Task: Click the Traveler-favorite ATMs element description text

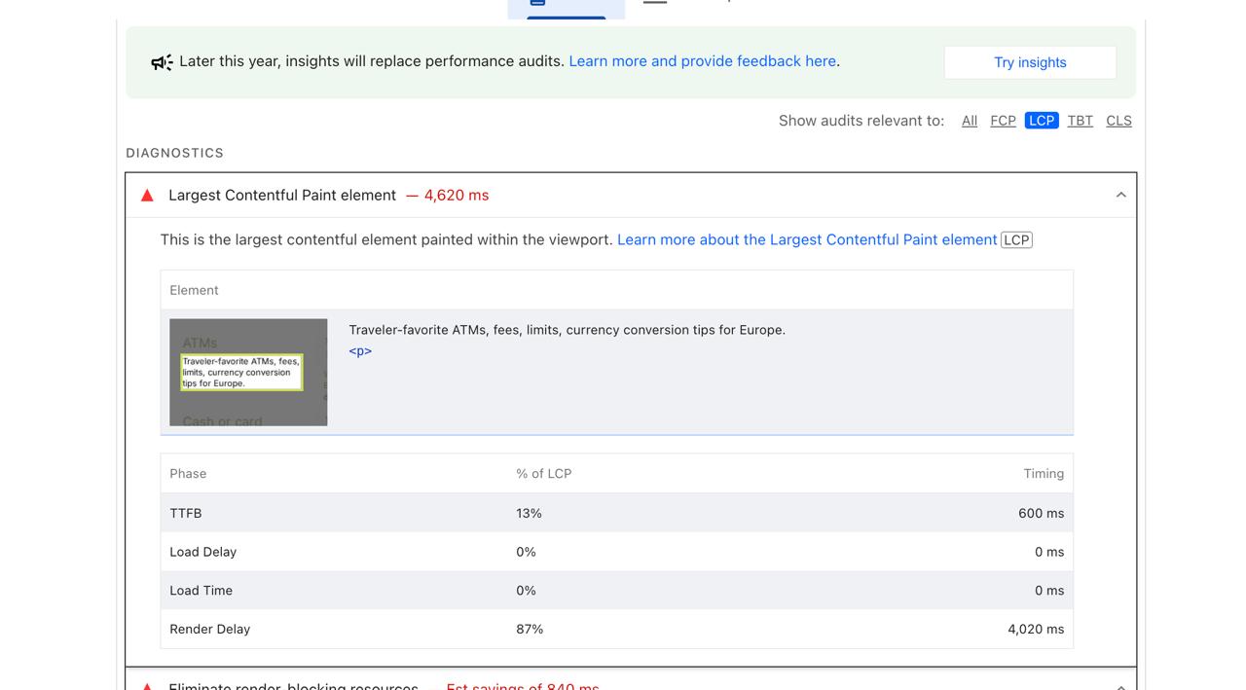Action: (567, 330)
